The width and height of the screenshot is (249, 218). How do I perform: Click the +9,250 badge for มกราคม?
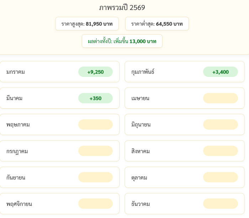pyautogui.click(x=95, y=72)
